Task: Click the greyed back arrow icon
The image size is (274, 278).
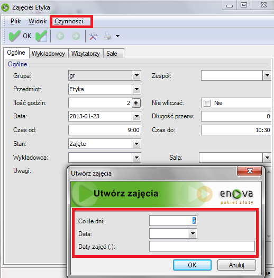Action: pos(60,36)
